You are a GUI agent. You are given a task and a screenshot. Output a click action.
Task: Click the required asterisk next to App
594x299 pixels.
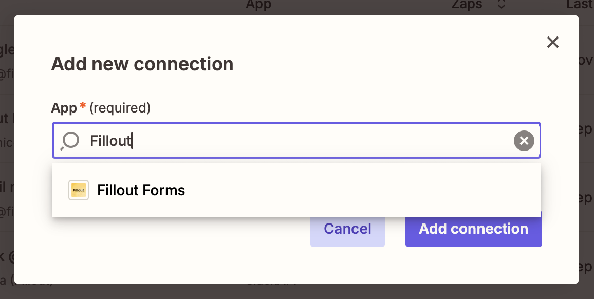[82, 105]
